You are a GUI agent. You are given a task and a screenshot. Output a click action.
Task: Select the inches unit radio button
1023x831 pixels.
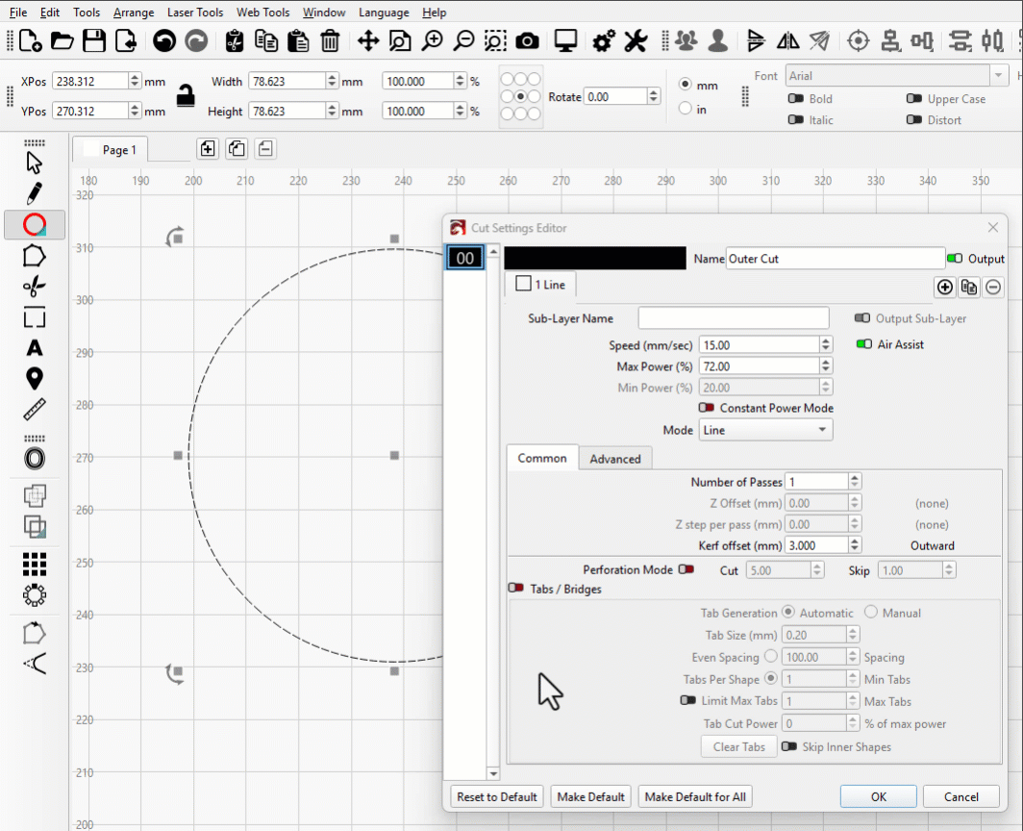pos(685,109)
